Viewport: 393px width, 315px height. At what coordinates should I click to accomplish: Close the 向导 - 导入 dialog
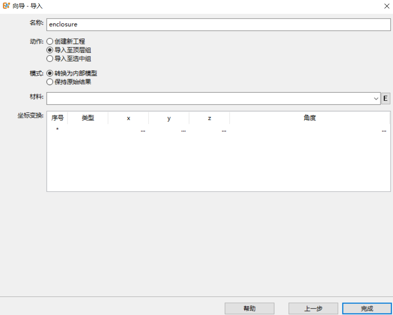387,6
